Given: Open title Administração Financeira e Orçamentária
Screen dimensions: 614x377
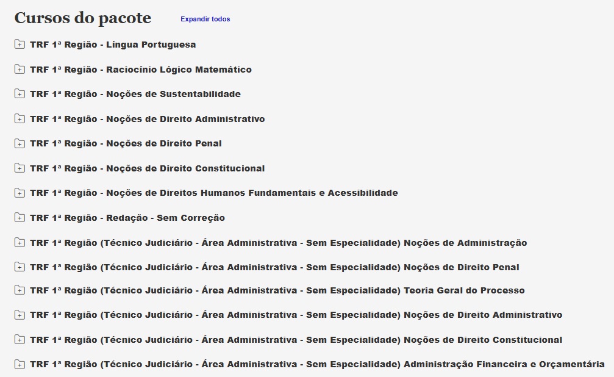Looking at the screenshot, I should 317,364.
